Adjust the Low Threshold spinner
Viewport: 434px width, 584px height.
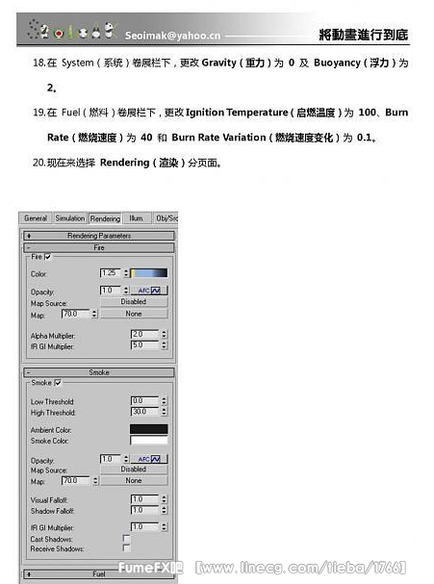pyautogui.click(x=164, y=401)
